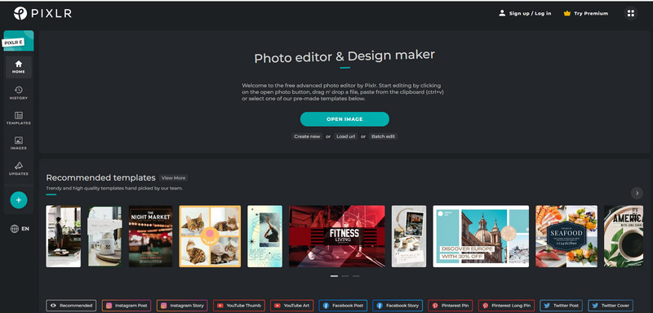This screenshot has width=653, height=313.
Task: Click the Batch edit link
Action: [x=383, y=136]
